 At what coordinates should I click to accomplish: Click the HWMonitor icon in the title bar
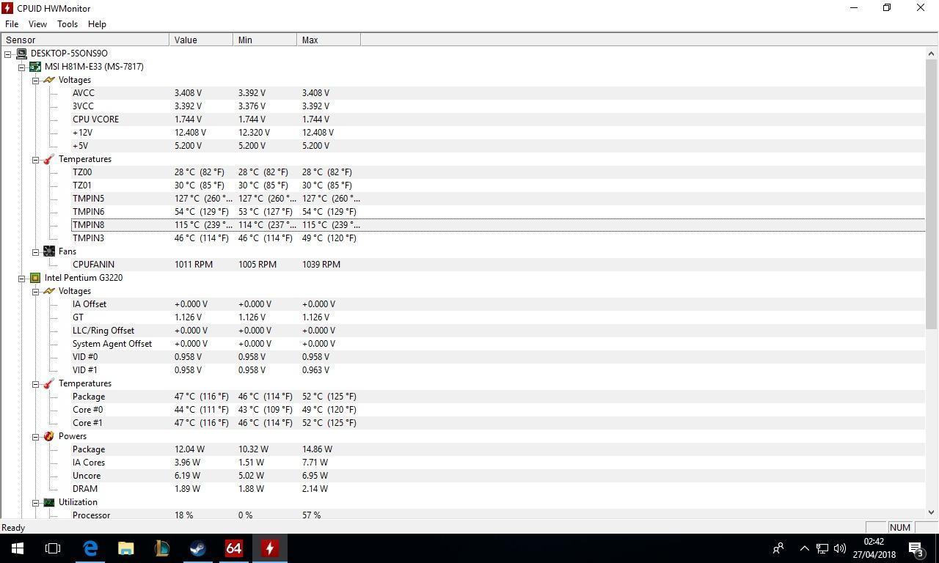pyautogui.click(x=7, y=8)
